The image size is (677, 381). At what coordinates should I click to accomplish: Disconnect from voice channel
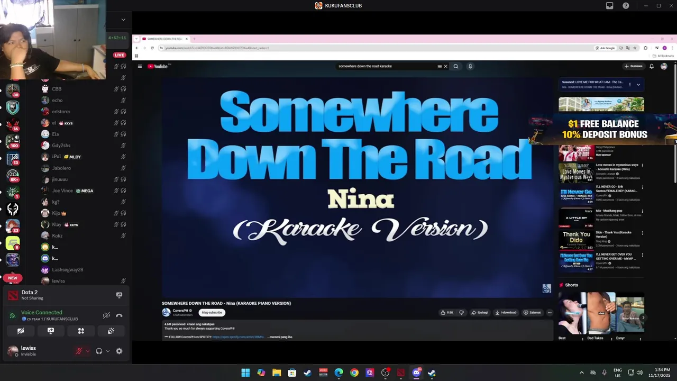click(119, 315)
